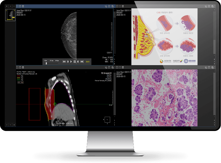221x163 pixels.
Task: Pause the mammogram cine playback
Action: pyautogui.click(x=75, y=62)
